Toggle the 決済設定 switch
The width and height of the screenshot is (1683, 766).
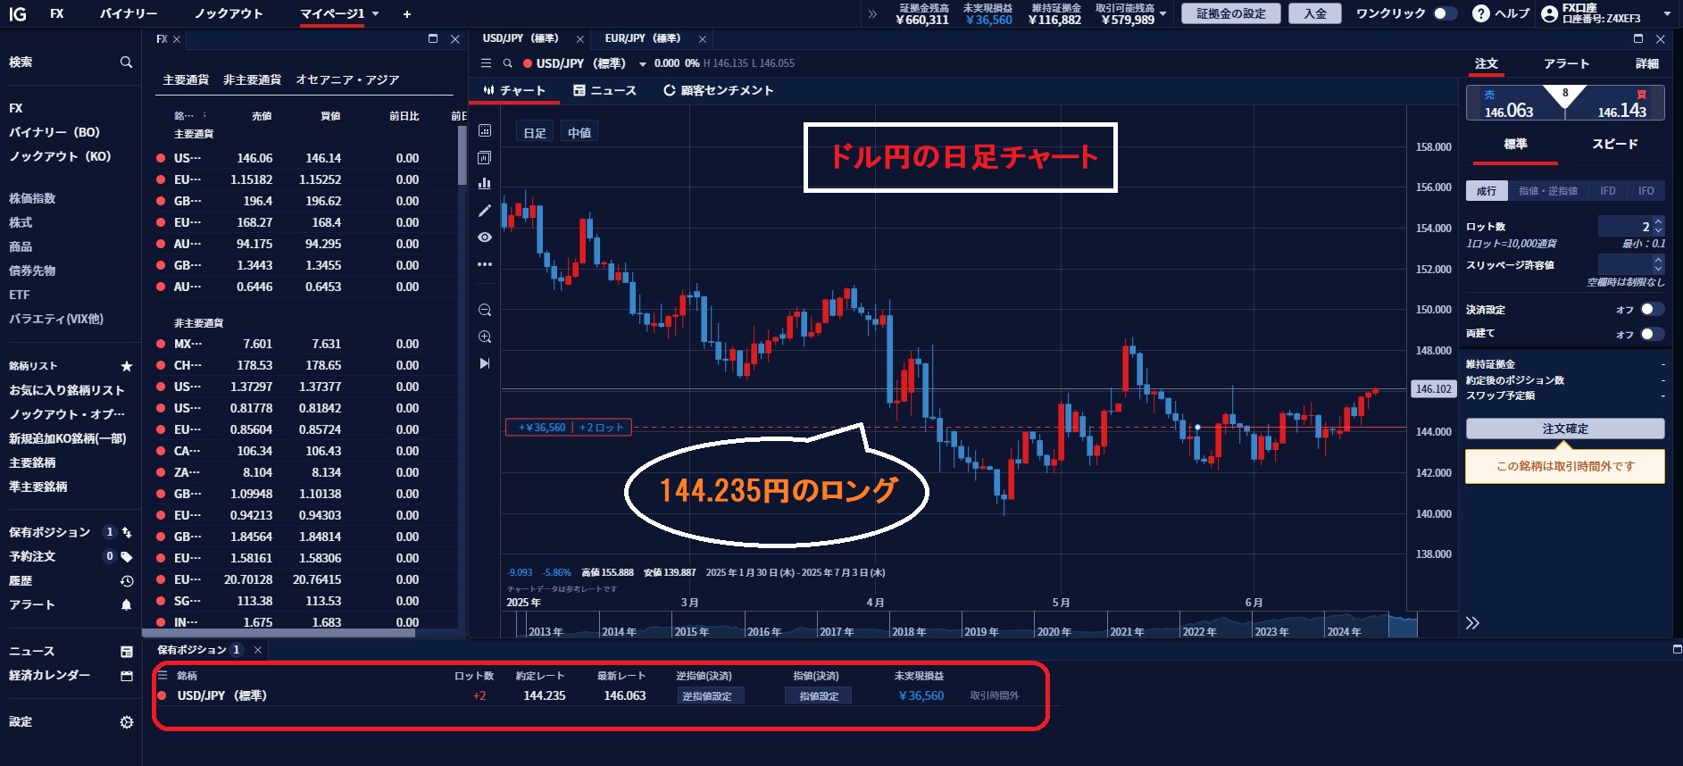pyautogui.click(x=1652, y=310)
